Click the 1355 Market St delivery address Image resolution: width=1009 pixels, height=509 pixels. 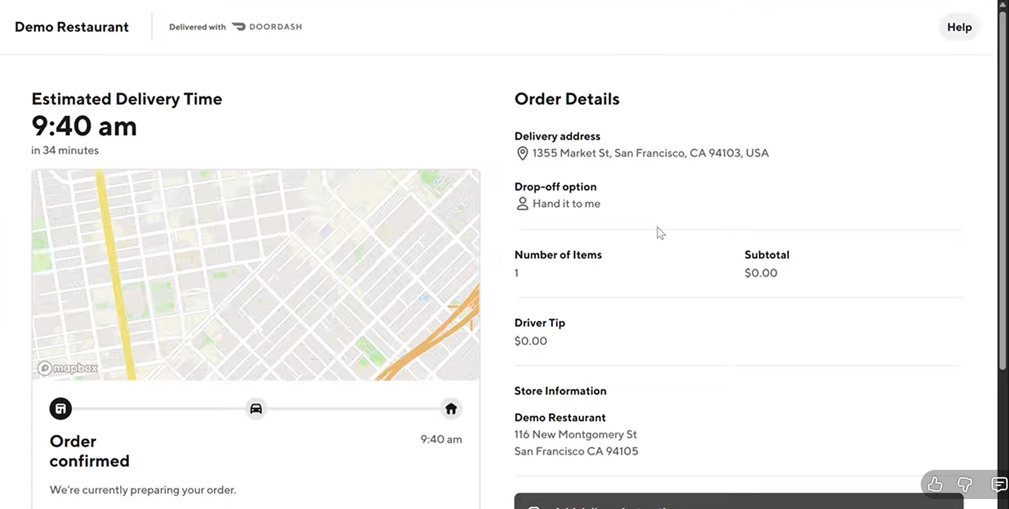click(650, 153)
